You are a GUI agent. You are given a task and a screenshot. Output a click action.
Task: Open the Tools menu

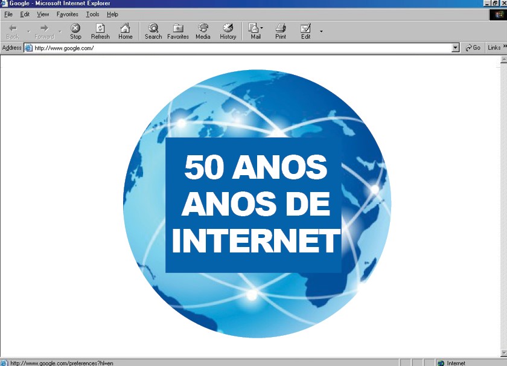pyautogui.click(x=92, y=14)
